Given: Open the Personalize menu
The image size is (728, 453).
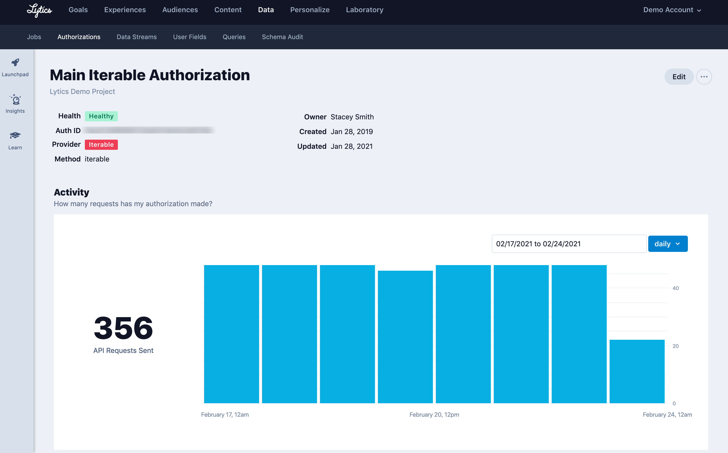Looking at the screenshot, I should point(310,10).
